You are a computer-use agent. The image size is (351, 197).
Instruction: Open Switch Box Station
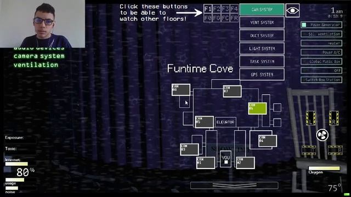pyautogui.click(x=321, y=80)
